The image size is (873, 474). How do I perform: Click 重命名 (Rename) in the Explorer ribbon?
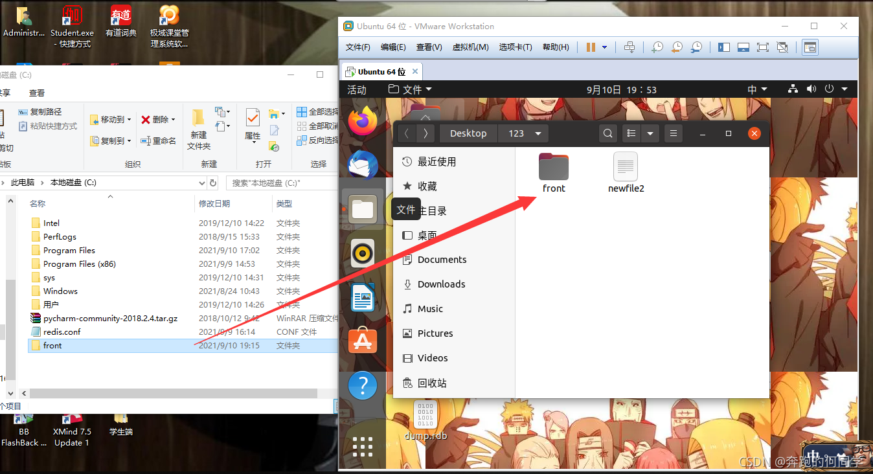(158, 140)
